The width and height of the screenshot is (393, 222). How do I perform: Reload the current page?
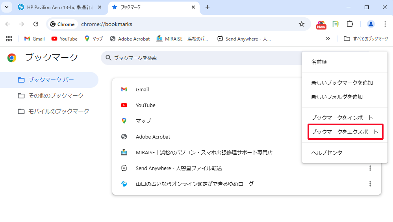click(36, 24)
